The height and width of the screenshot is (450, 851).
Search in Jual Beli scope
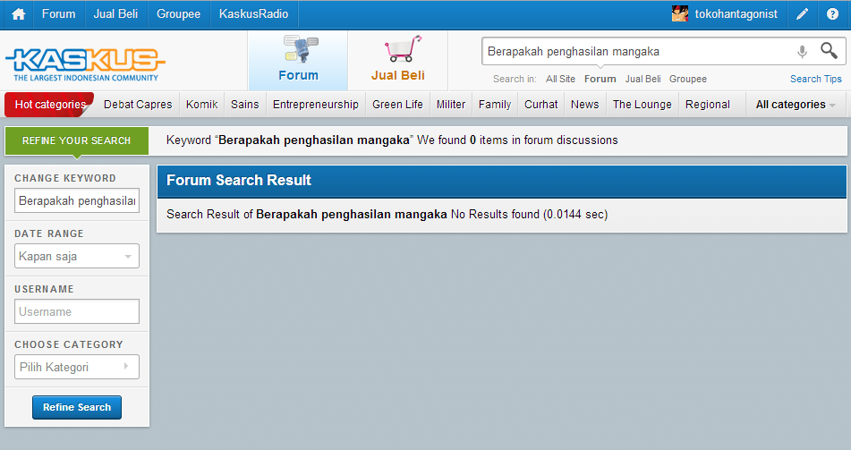pyautogui.click(x=643, y=79)
